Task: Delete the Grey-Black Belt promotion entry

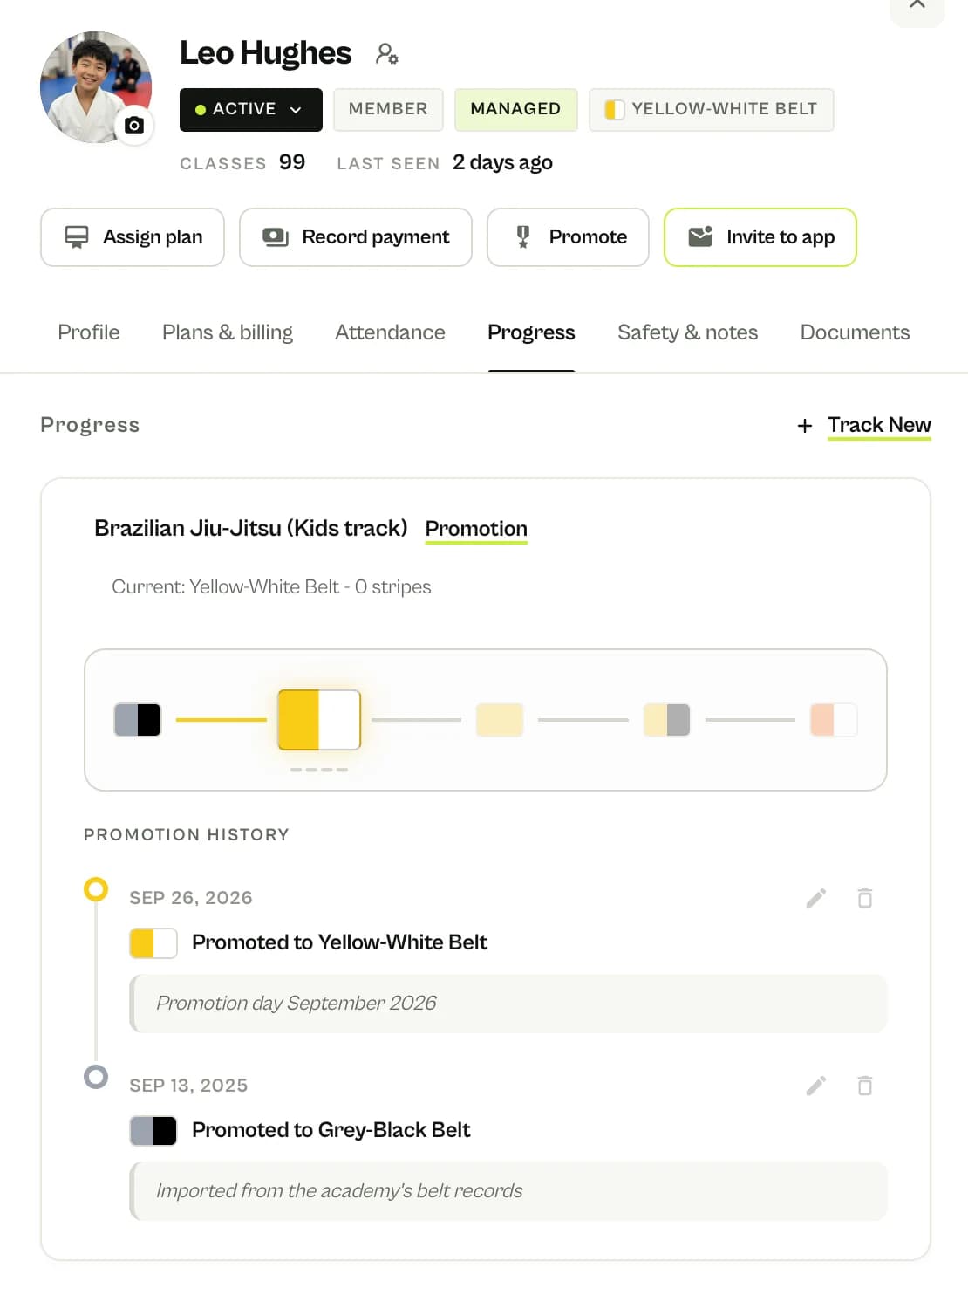Action: [x=864, y=1086]
